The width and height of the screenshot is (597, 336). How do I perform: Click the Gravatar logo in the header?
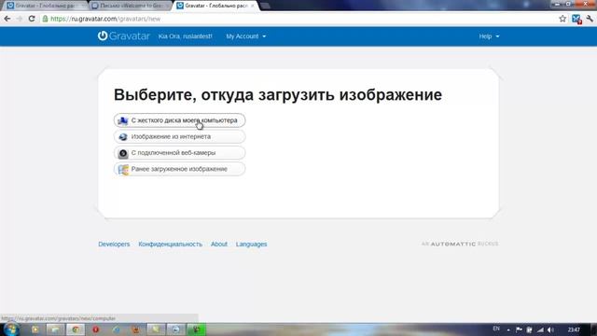[124, 36]
